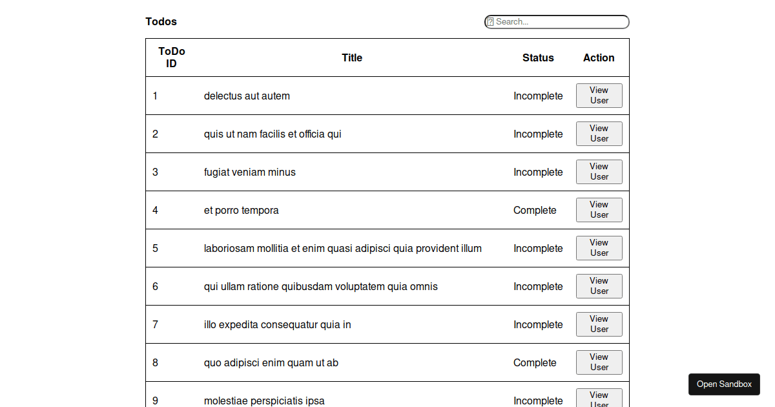Viewport: 775px width, 407px height.
Task: Click the 'Status' column header
Action: click(538, 57)
